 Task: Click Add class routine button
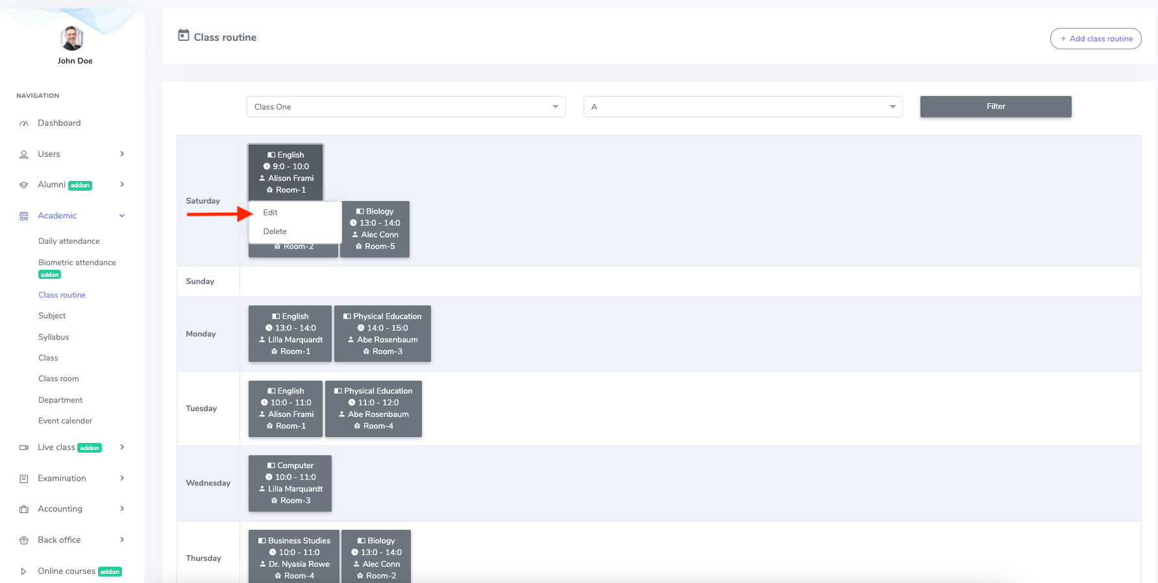[x=1096, y=39]
